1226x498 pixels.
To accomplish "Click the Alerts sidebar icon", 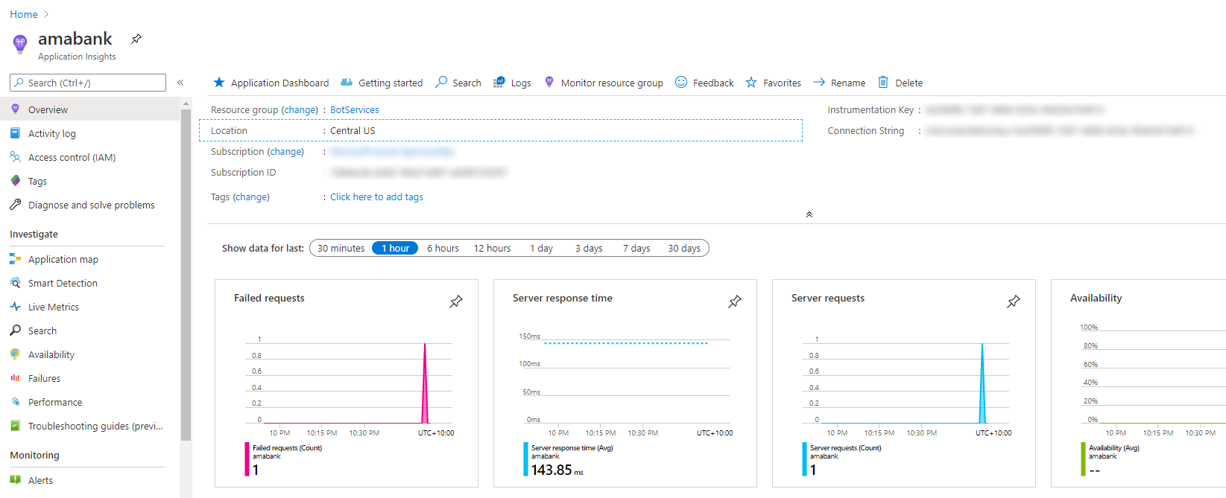I will pyautogui.click(x=15, y=480).
